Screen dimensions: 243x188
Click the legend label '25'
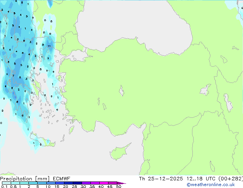point(74,186)
